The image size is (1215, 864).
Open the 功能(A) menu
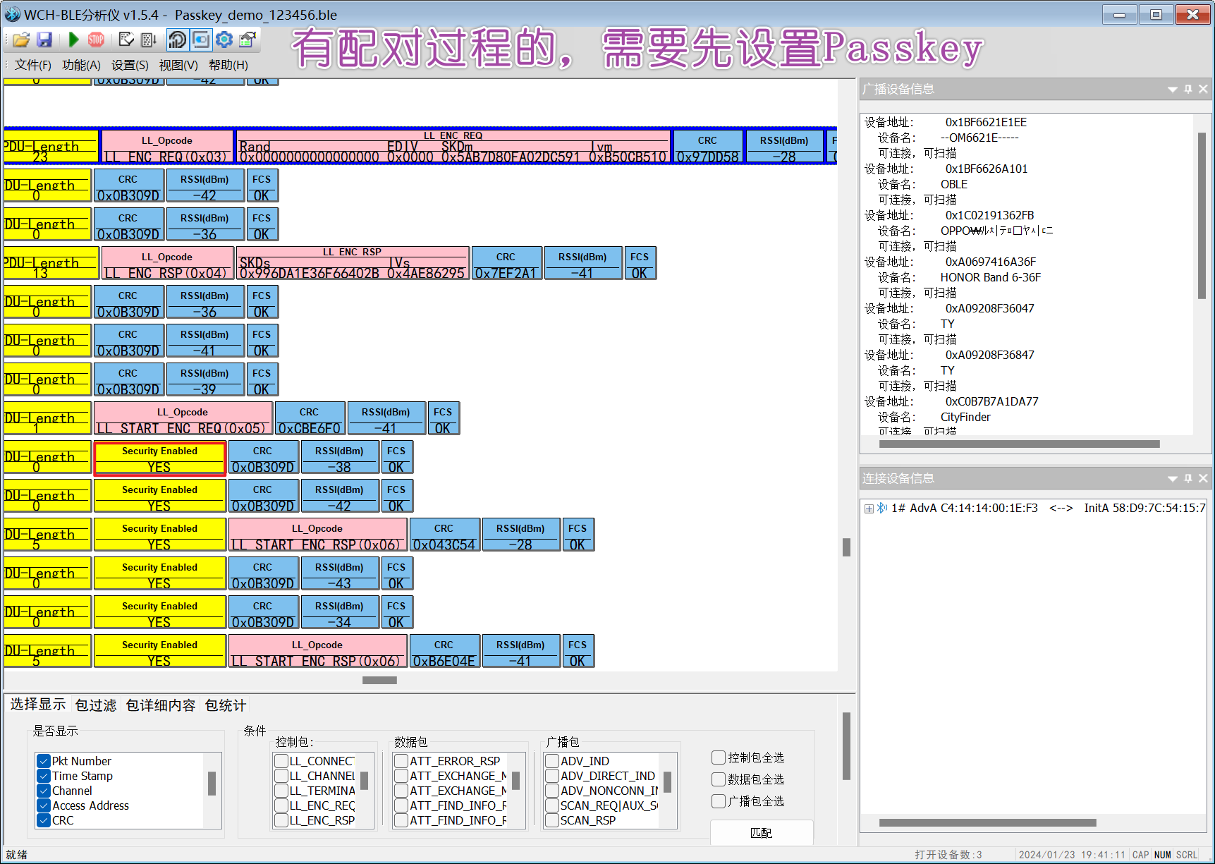point(81,65)
